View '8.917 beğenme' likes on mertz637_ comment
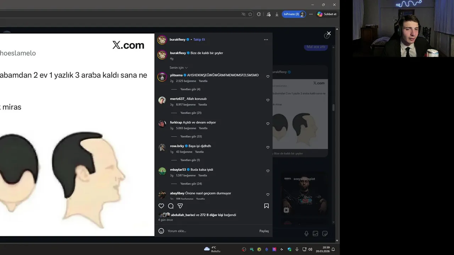 (x=186, y=105)
